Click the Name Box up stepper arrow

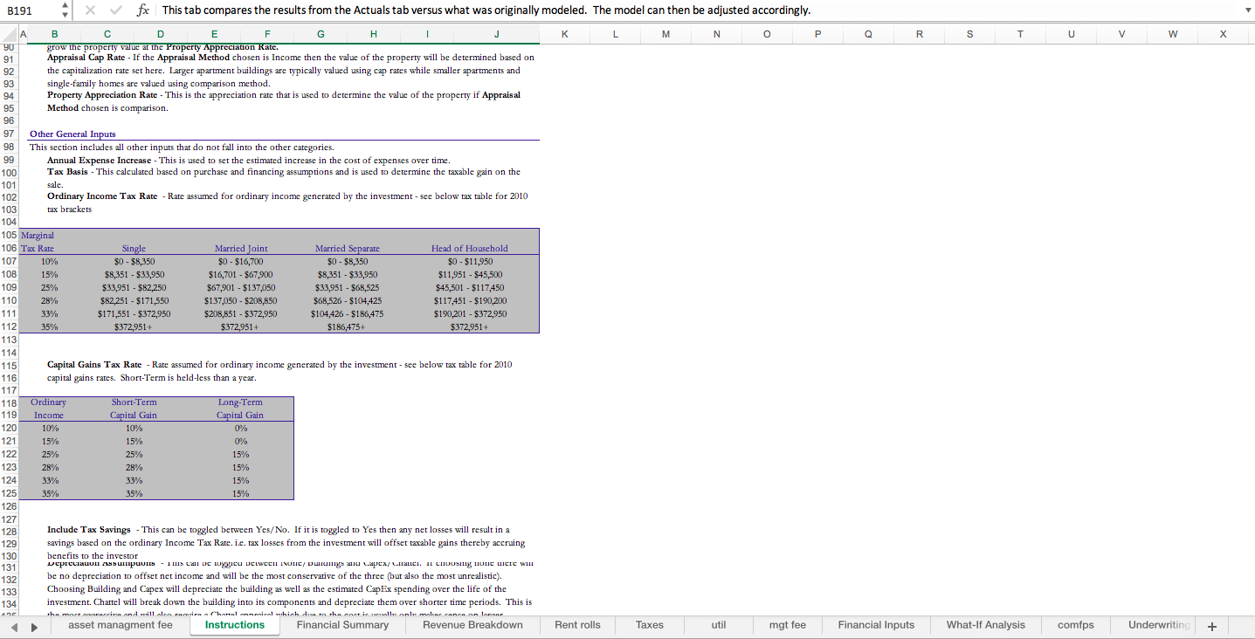[64, 5]
